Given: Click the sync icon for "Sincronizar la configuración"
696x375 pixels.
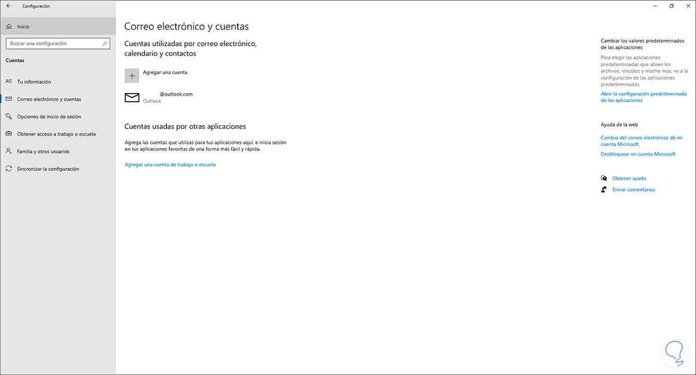Looking at the screenshot, I should (x=10, y=168).
